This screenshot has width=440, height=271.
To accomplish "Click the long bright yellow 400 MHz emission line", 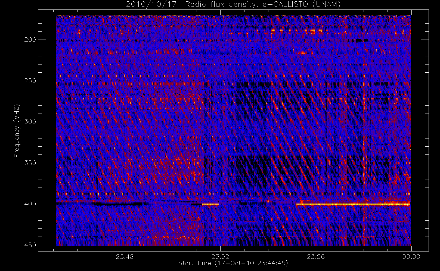I will [353, 204].
